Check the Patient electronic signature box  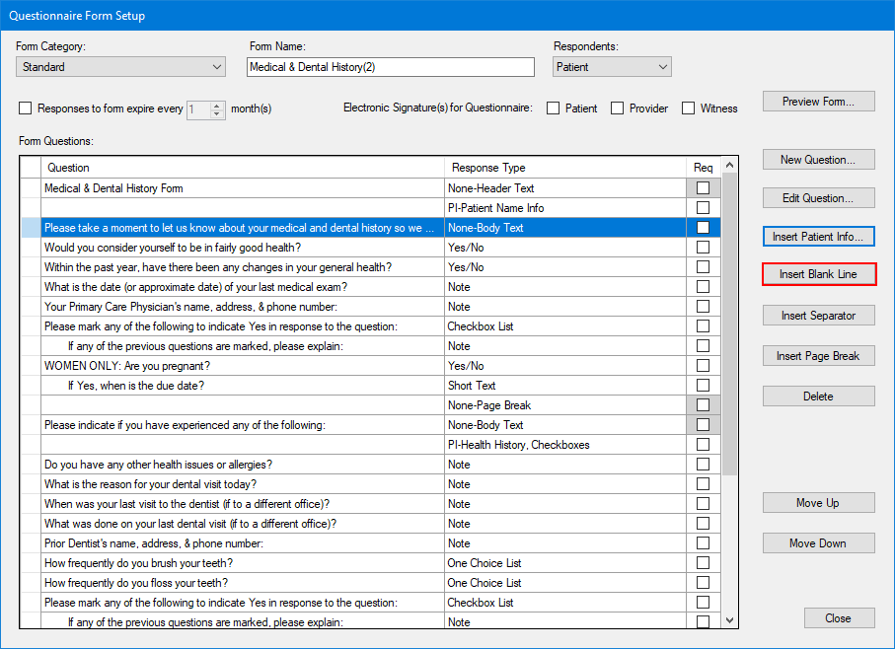554,108
